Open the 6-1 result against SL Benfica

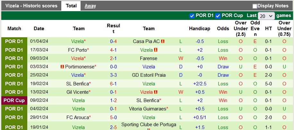[x=113, y=84]
